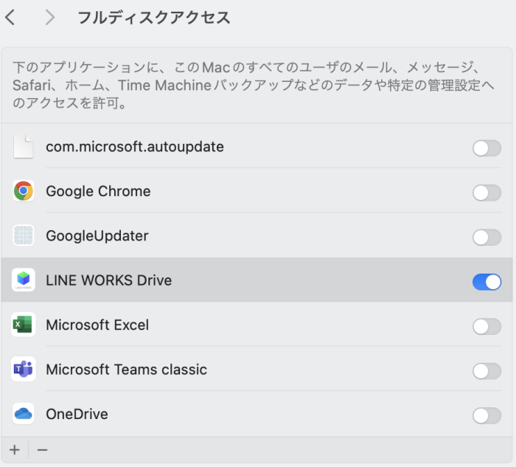Turn on OneDrive full disk access
This screenshot has height=467, width=516.
487,415
